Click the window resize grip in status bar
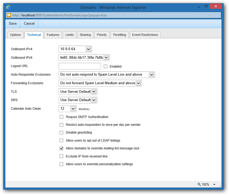The width and height of the screenshot is (229, 195). [x=220, y=186]
